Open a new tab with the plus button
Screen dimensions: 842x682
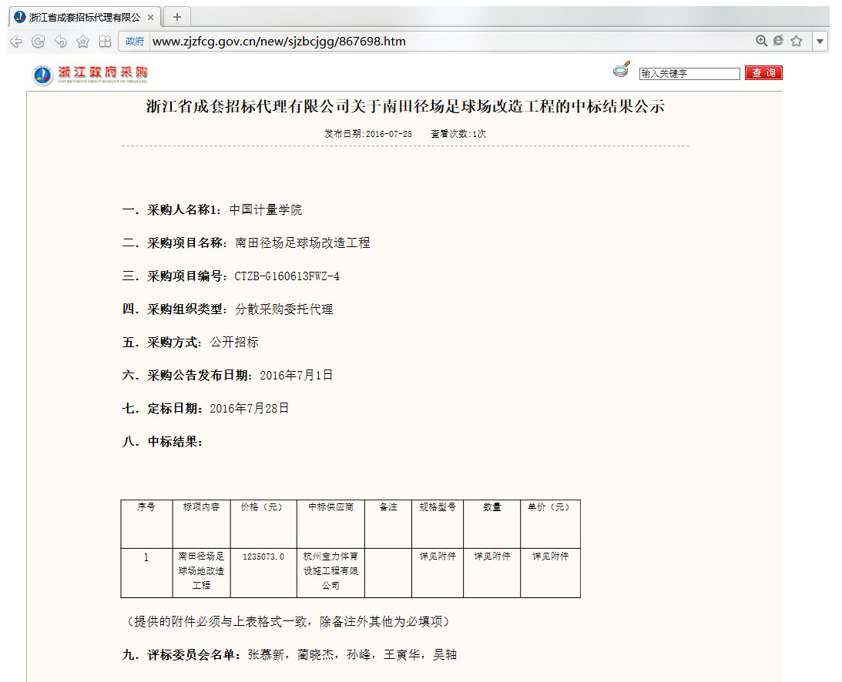coord(177,17)
